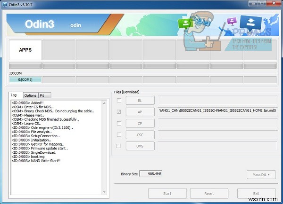
Task: Click the Binary Size value 985.4MB
Action: click(151, 174)
